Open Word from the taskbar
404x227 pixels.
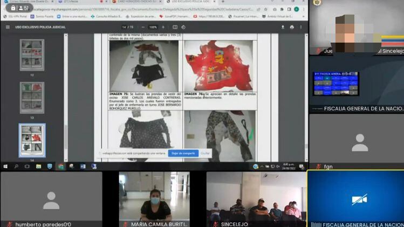pos(83,167)
